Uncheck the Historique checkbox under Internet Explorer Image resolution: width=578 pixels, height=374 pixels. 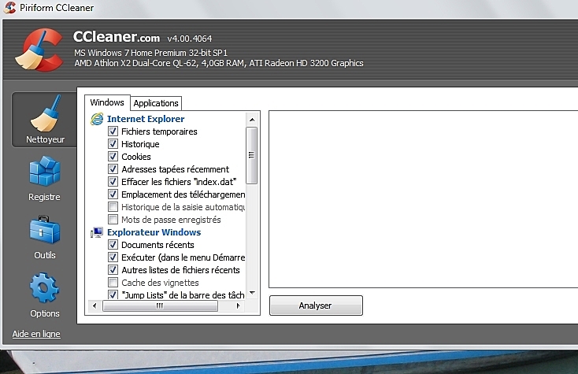[113, 144]
